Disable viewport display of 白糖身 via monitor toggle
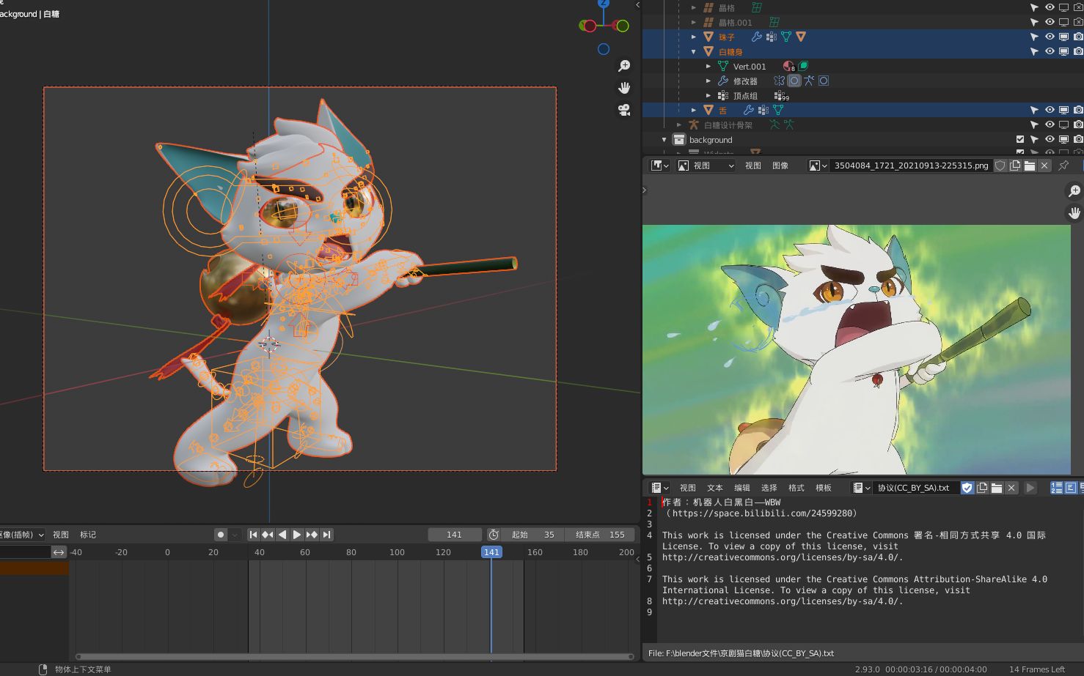 click(x=1063, y=51)
